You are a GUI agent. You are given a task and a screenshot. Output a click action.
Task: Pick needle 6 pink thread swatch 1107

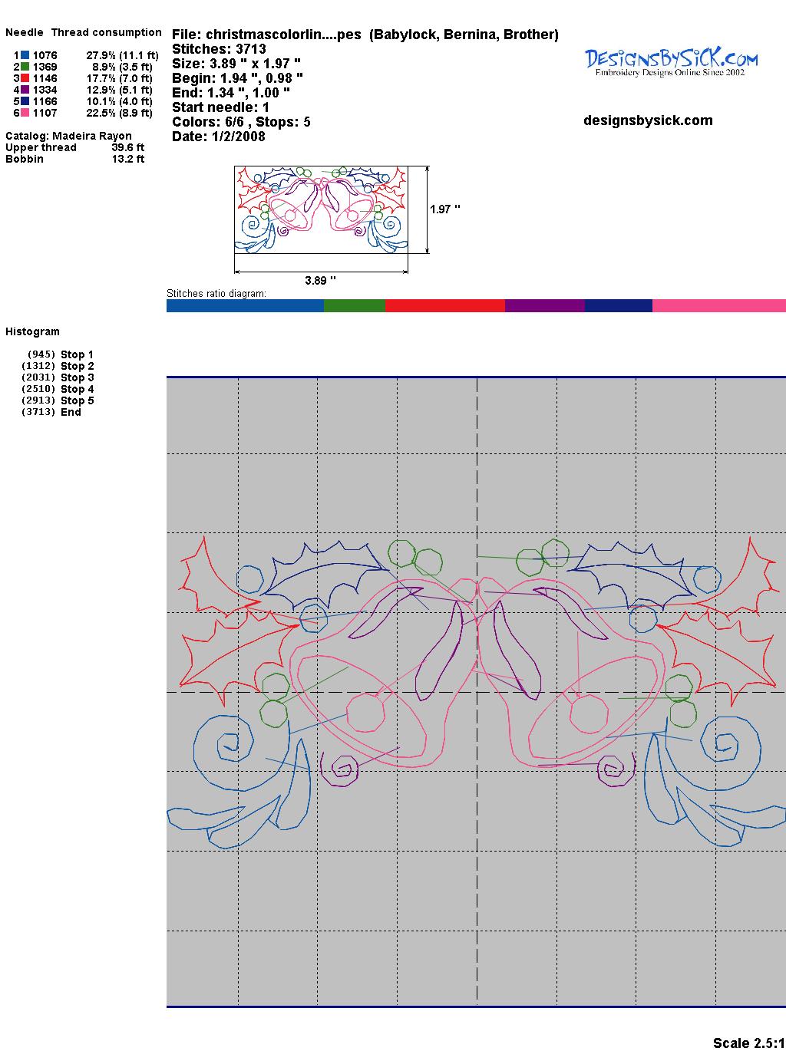pyautogui.click(x=25, y=113)
